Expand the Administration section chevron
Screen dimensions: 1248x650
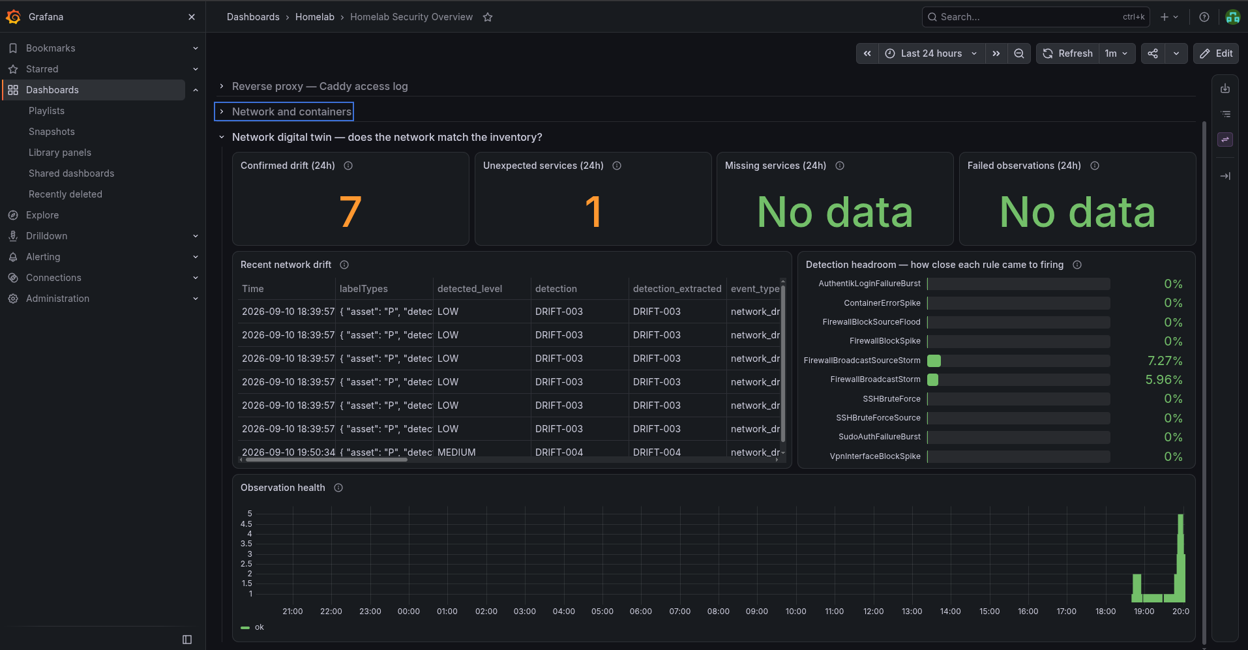196,299
